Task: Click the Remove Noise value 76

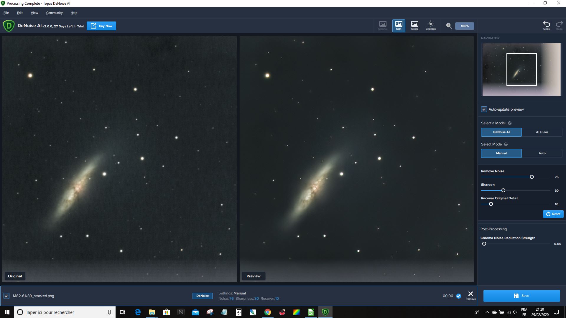Action: tap(557, 177)
